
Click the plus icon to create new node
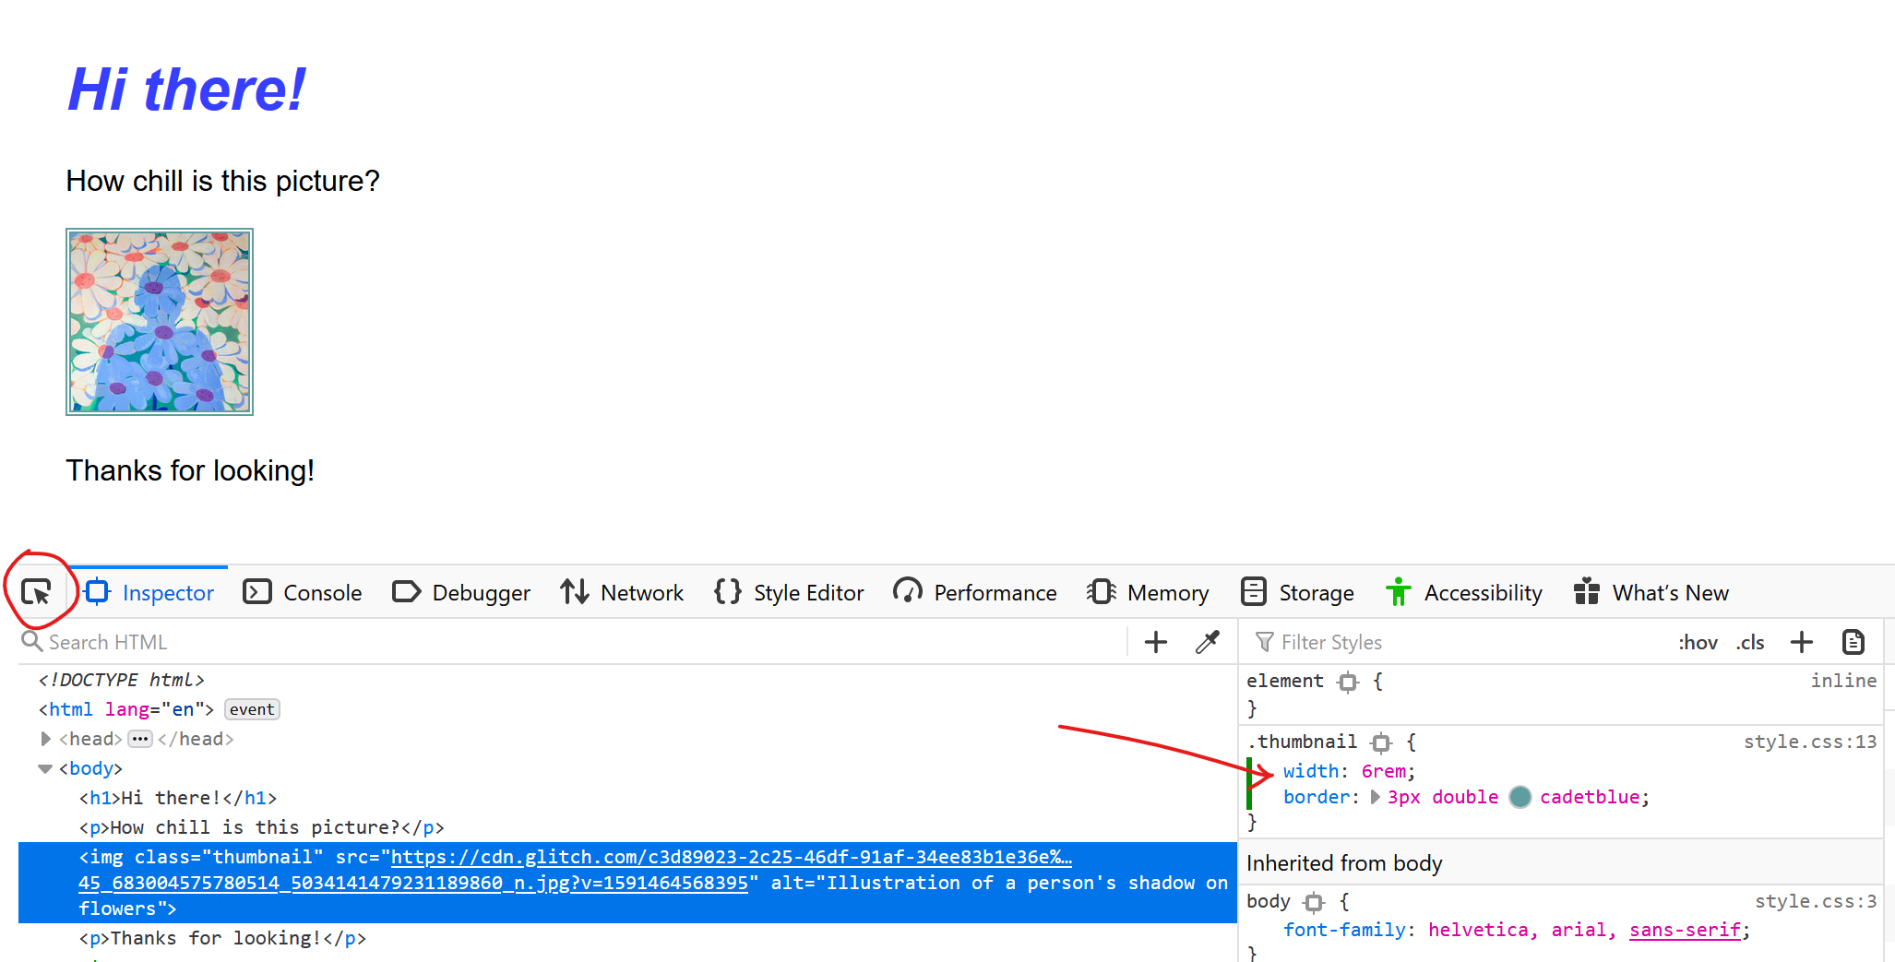coord(1155,641)
